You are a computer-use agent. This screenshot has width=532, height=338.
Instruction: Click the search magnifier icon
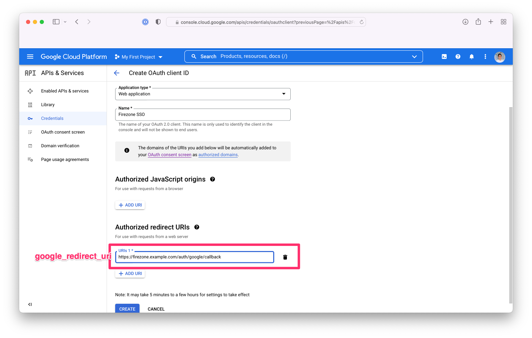click(194, 56)
